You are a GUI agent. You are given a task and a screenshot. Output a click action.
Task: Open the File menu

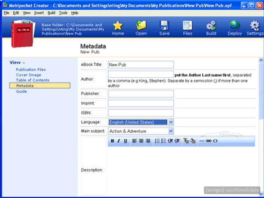tap(6, 13)
